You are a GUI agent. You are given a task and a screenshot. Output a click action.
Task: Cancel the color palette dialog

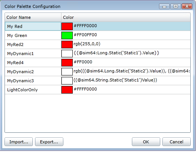(176, 142)
